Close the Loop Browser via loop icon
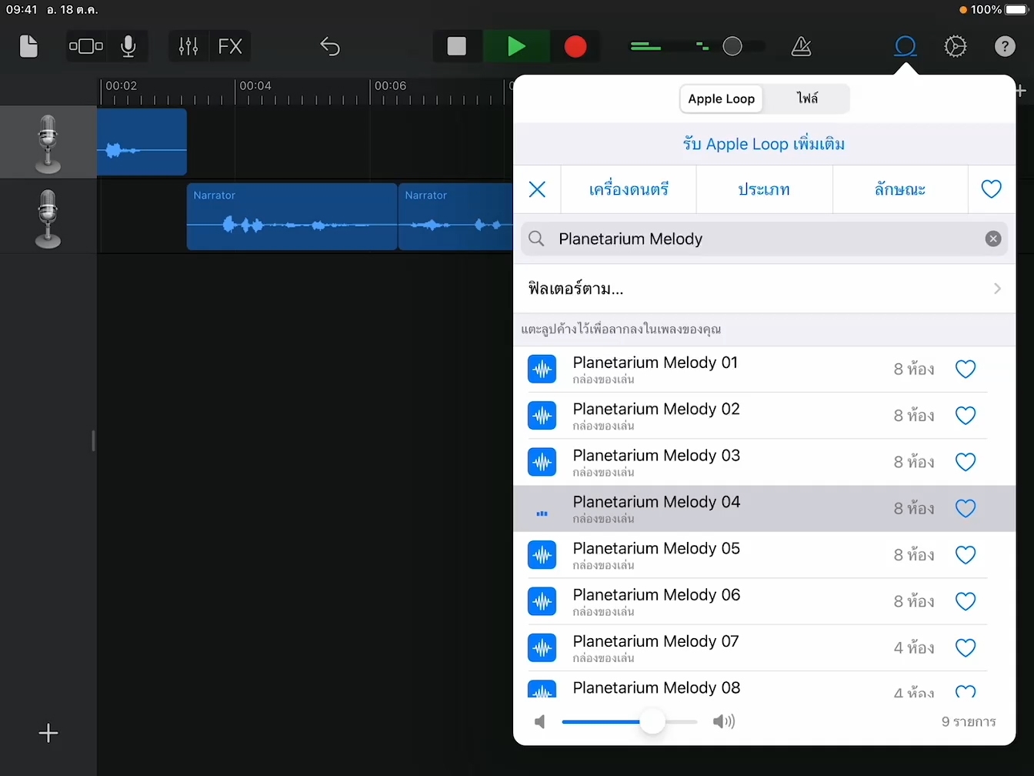Image resolution: width=1034 pixels, height=776 pixels. [906, 46]
